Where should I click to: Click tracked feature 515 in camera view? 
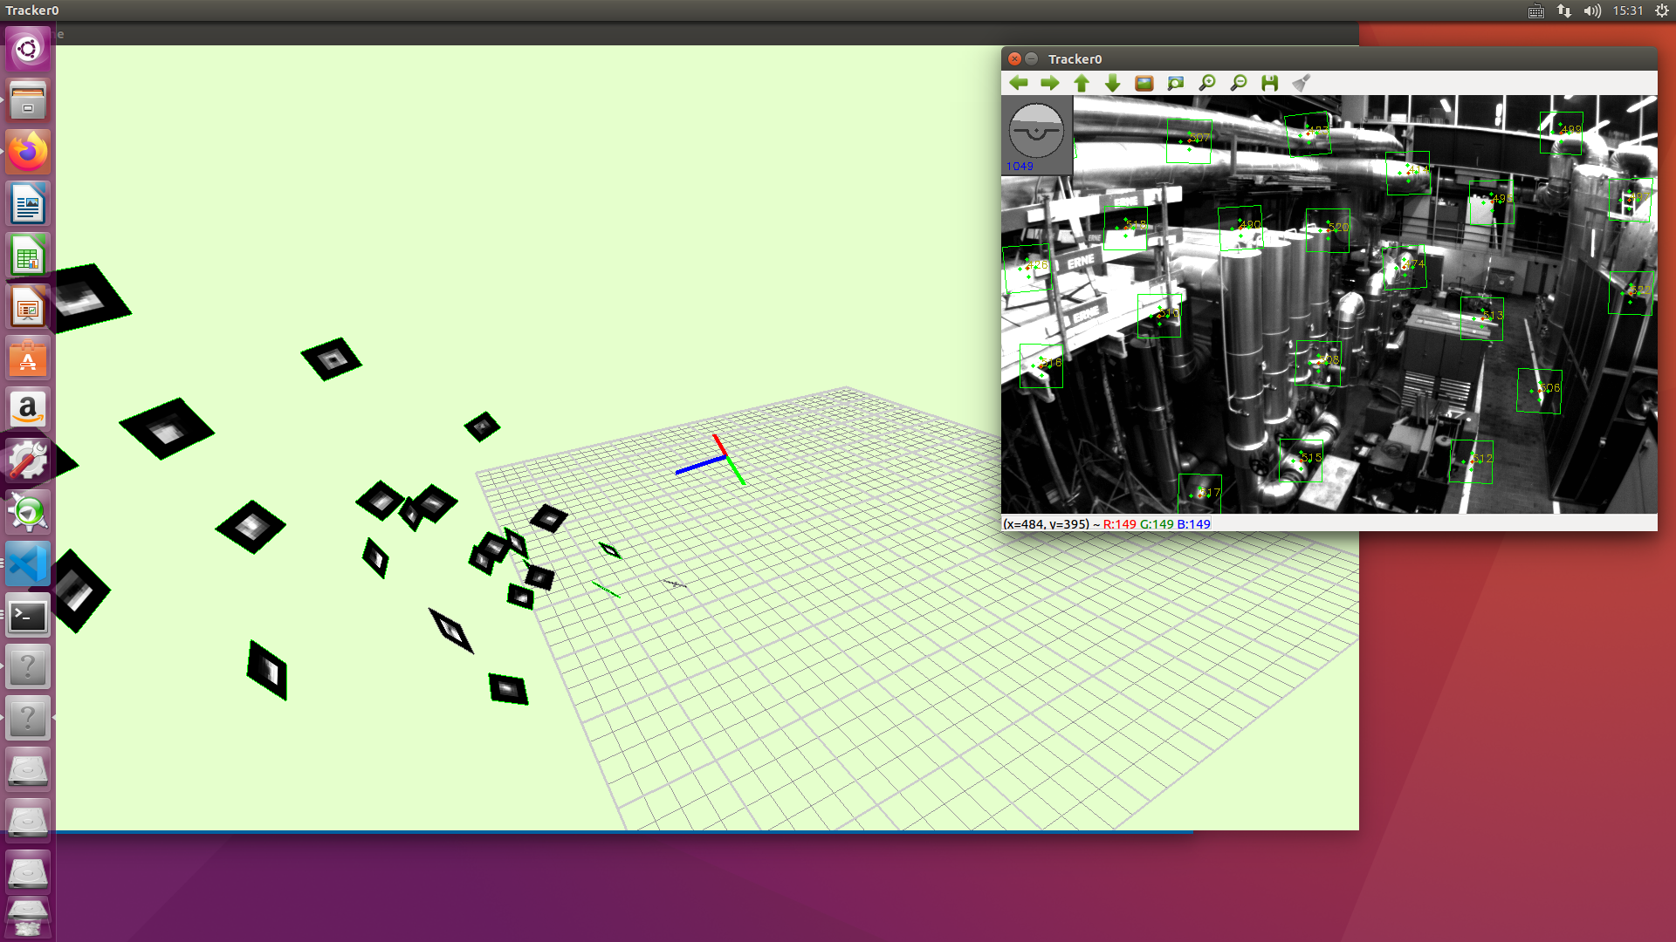click(1301, 460)
